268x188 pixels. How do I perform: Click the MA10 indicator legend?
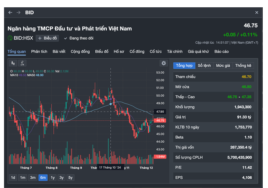[x=18, y=75]
